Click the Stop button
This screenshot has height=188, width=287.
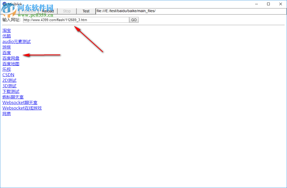click(x=67, y=11)
